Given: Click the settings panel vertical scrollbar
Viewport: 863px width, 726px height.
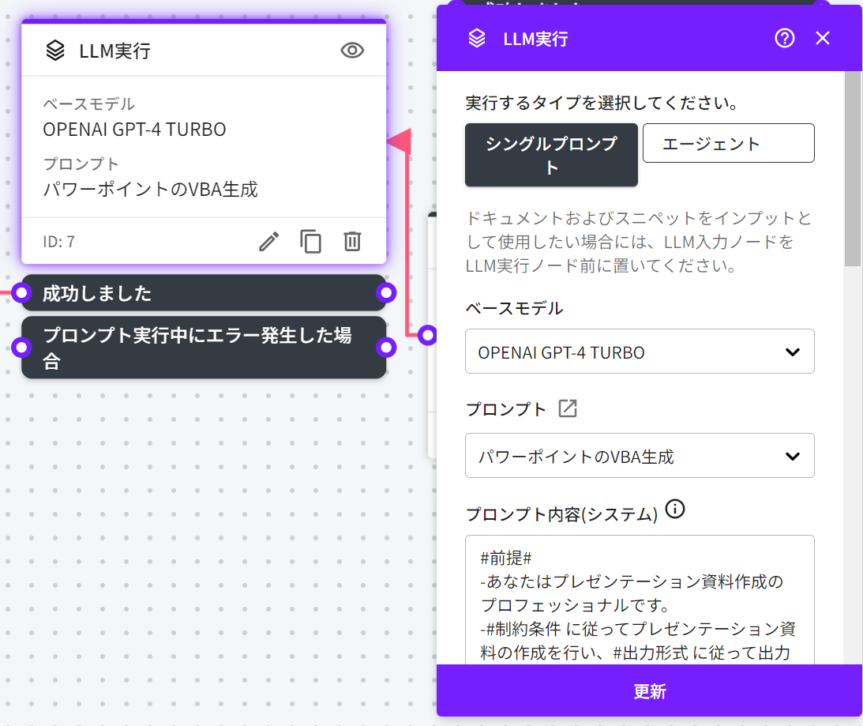Looking at the screenshot, I should 852,170.
